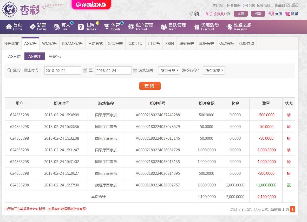
Task: Click the 退出 logout link
Action: click(x=295, y=5)
